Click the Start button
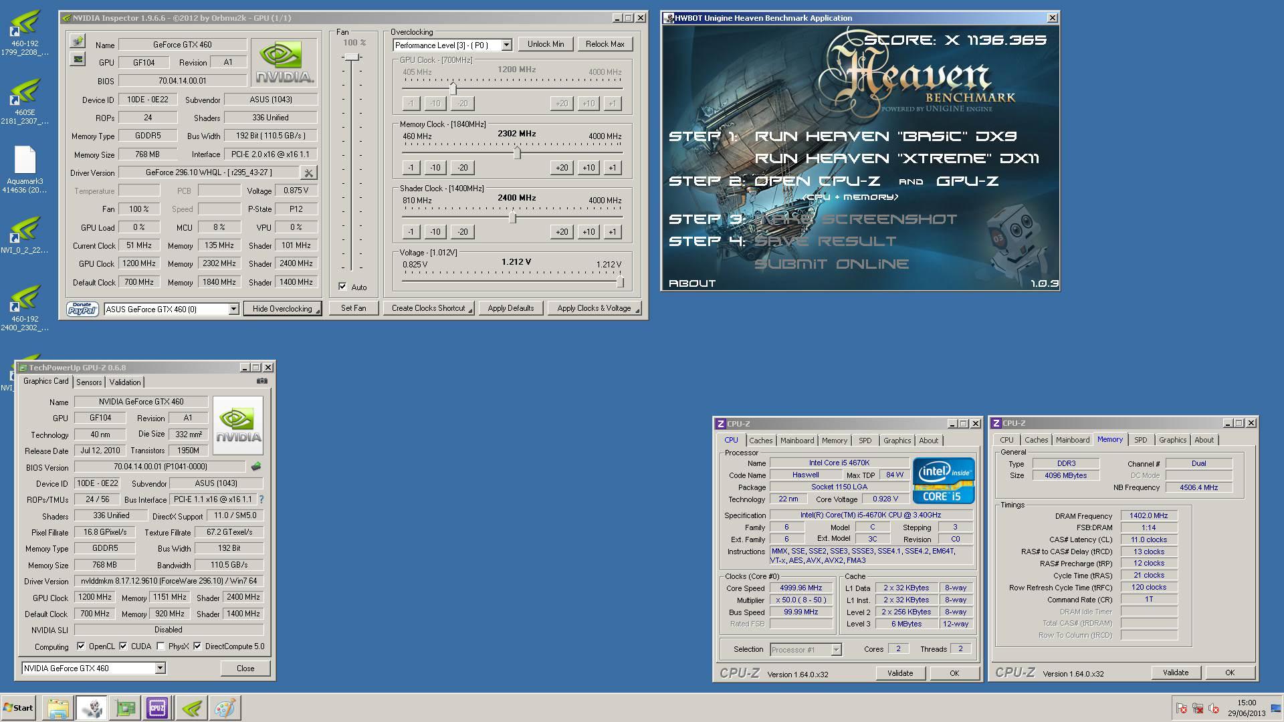The width and height of the screenshot is (1284, 722). (19, 708)
